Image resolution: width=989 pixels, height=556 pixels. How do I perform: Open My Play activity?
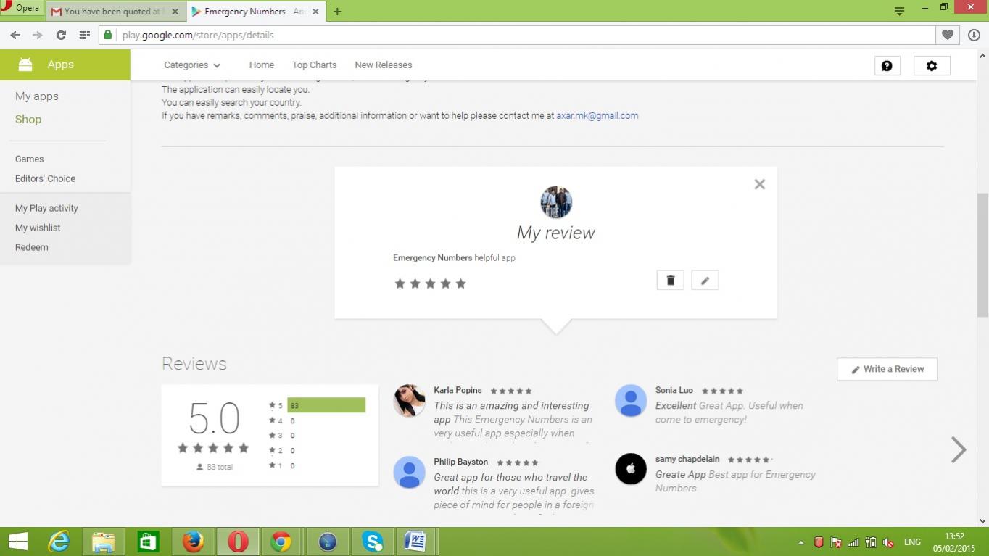point(46,209)
